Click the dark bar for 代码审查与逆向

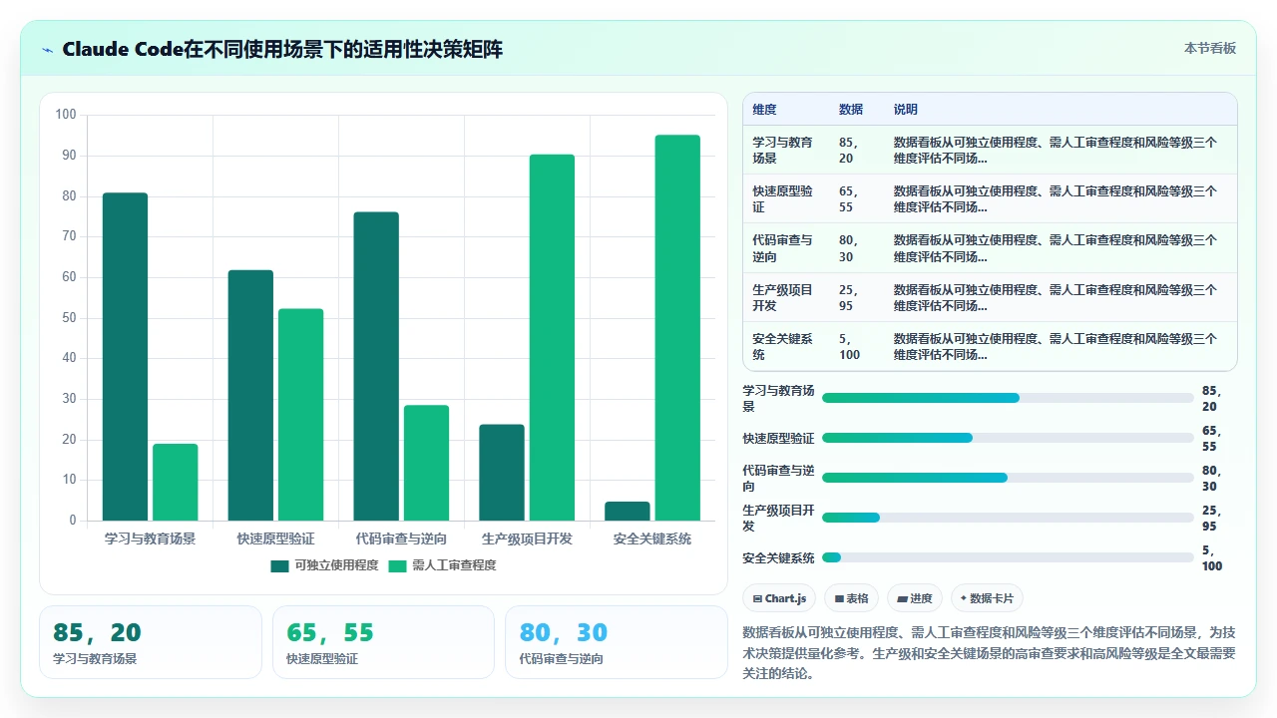pyautogui.click(x=376, y=366)
